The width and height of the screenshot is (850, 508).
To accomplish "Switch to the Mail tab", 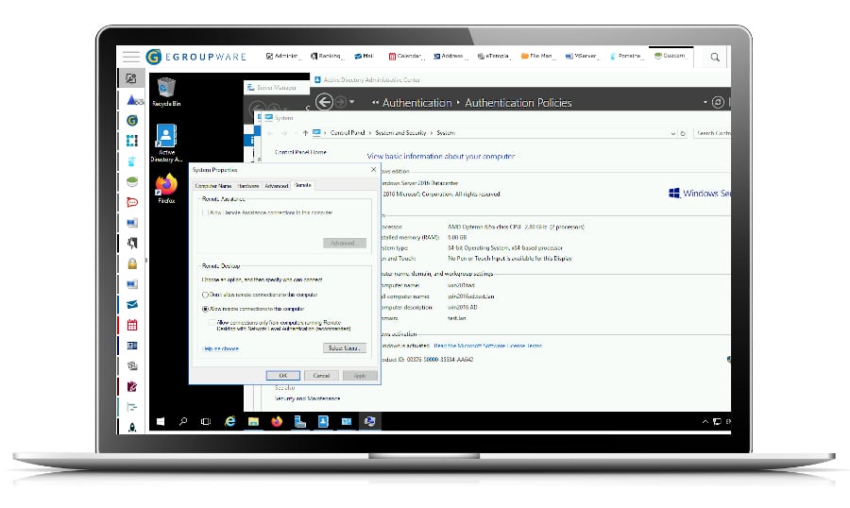I will coord(365,56).
